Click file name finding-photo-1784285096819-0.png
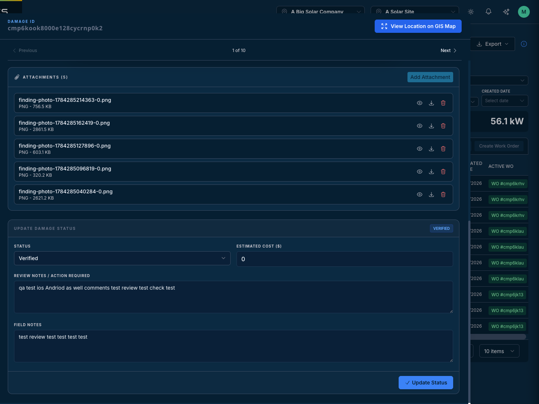The width and height of the screenshot is (539, 404). pyautogui.click(x=65, y=169)
